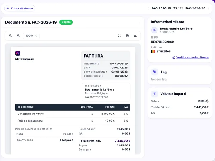Click the euro Valuta e importi icon
The width and height of the screenshot is (215, 161).
[x=154, y=94]
